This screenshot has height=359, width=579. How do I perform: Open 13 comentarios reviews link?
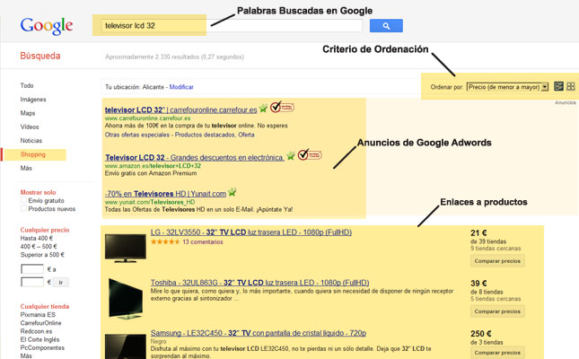tap(203, 242)
